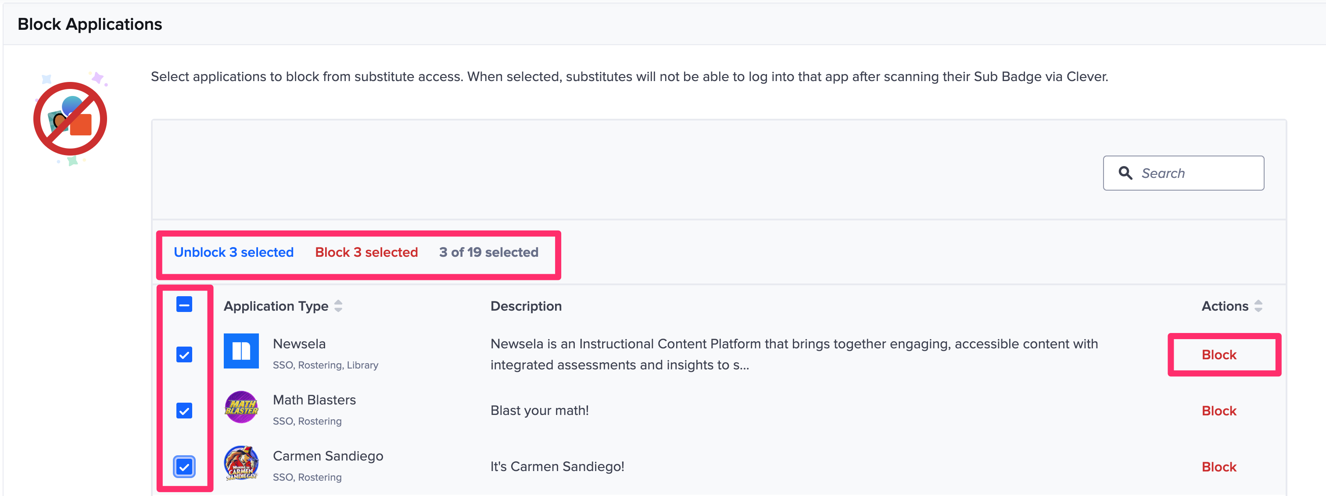This screenshot has width=1326, height=496.
Task: Click Block 3 selected
Action: pos(366,252)
